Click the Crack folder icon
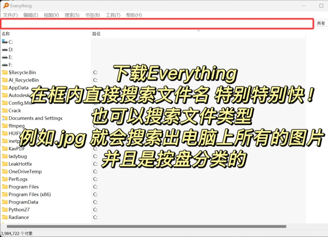The image size is (328, 237). [5, 110]
